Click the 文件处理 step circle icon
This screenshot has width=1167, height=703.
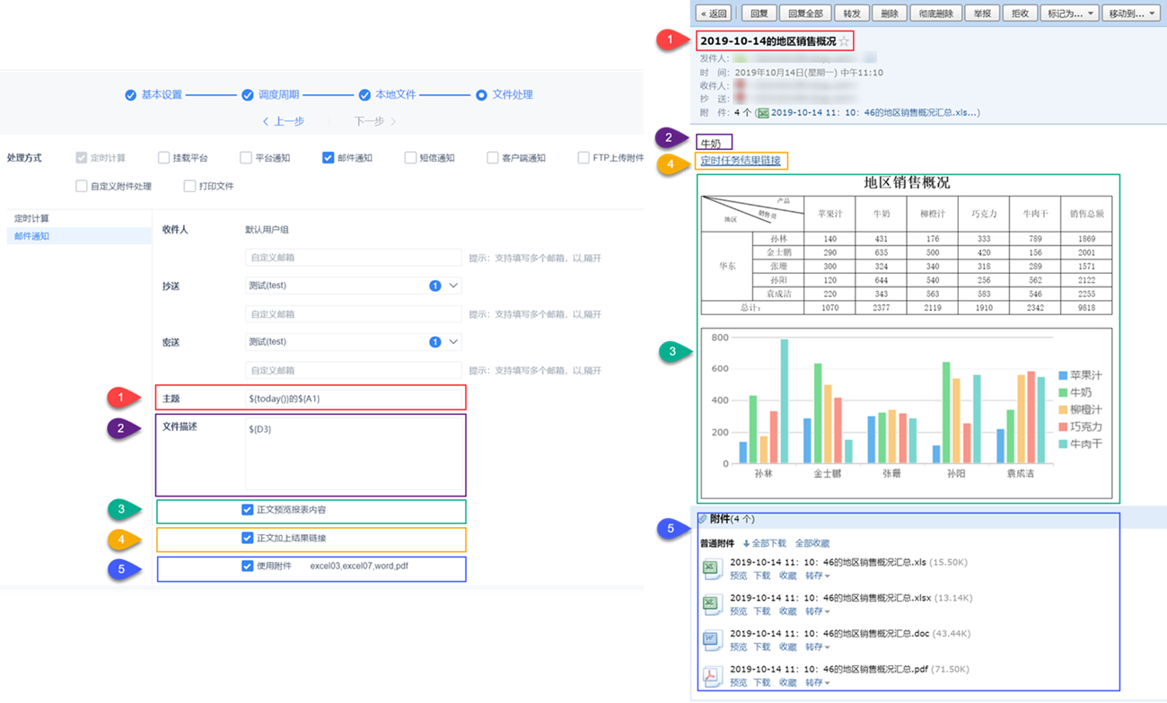pyautogui.click(x=481, y=94)
